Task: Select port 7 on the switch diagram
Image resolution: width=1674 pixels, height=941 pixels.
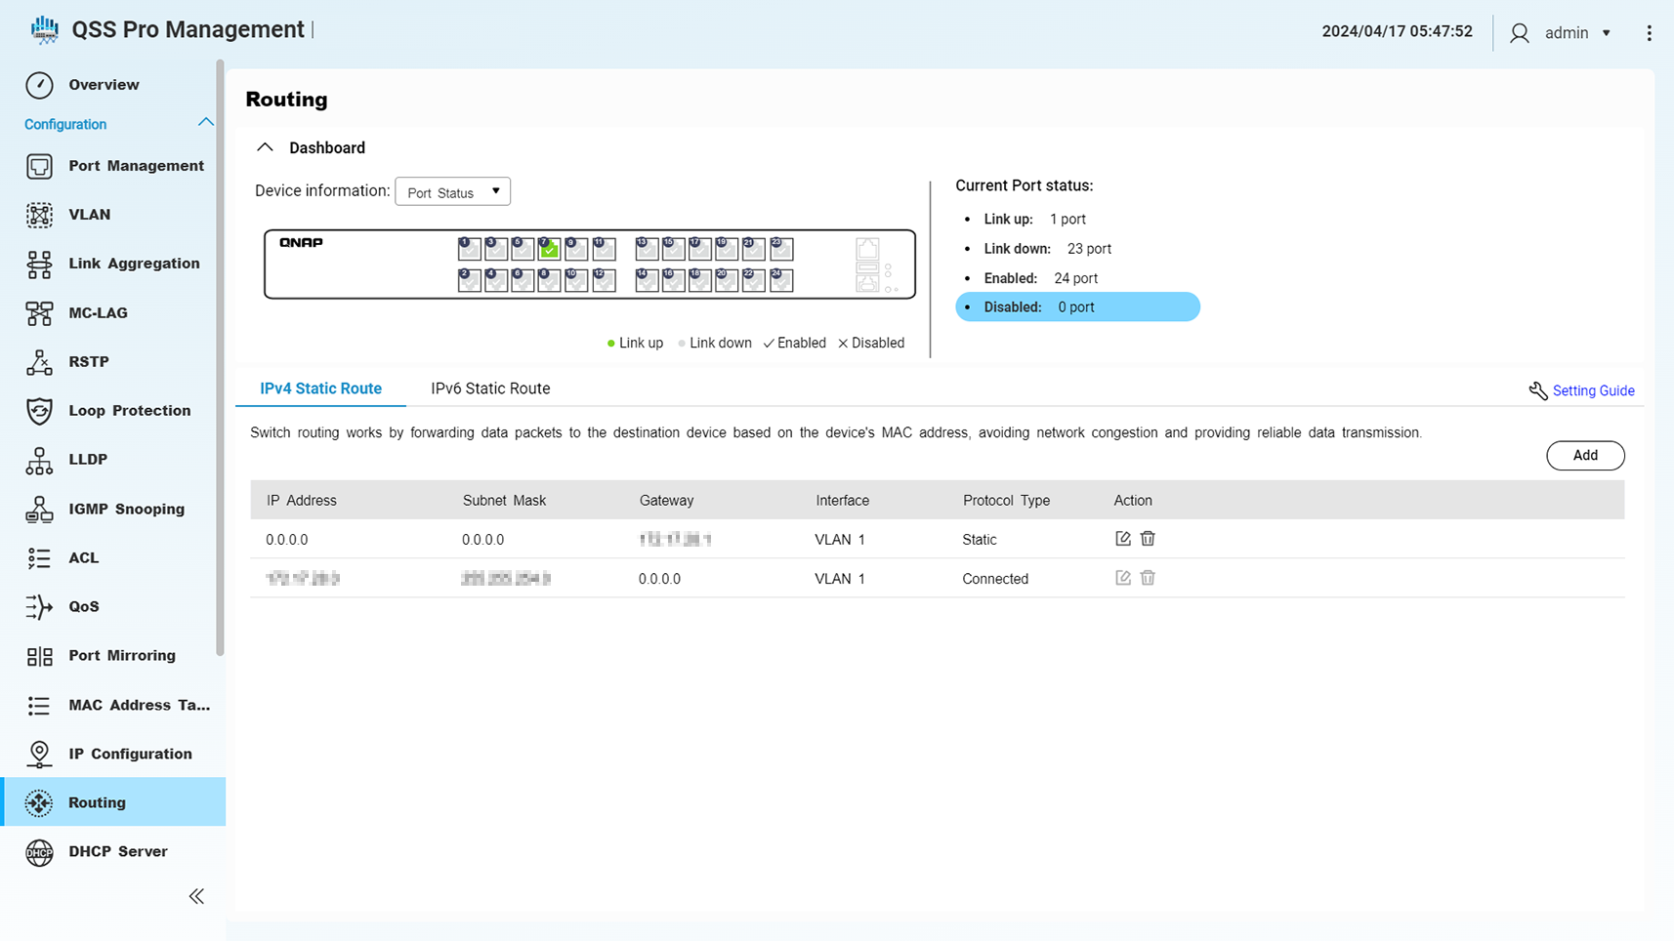Action: (x=549, y=250)
